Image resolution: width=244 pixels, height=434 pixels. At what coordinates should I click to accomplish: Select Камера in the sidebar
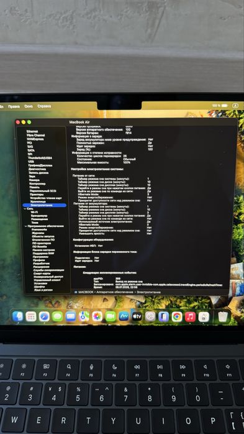[34, 180]
